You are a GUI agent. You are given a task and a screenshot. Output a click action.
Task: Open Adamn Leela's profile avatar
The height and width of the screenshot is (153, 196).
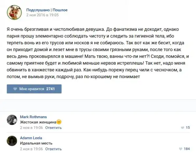coord(12,141)
